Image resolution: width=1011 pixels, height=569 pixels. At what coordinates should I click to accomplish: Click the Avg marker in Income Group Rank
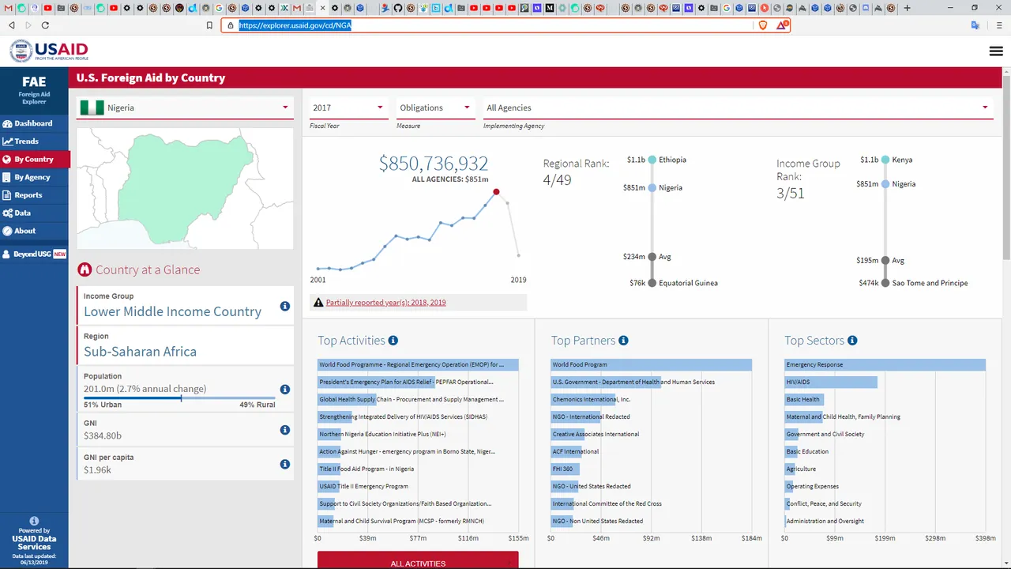[885, 261]
